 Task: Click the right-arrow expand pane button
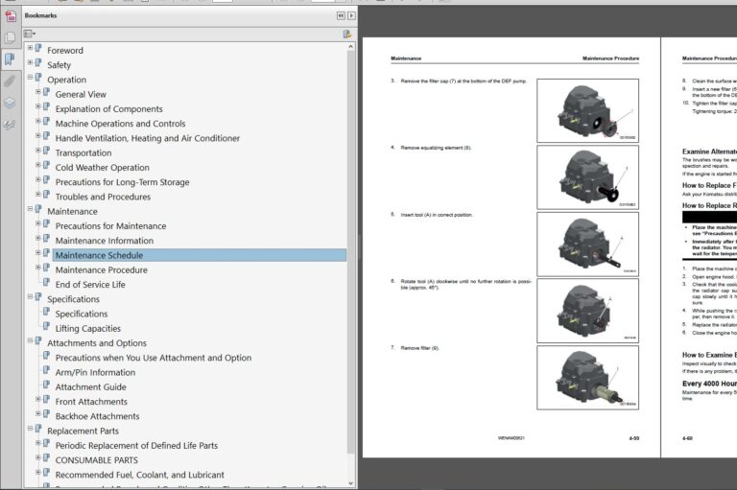[351, 15]
